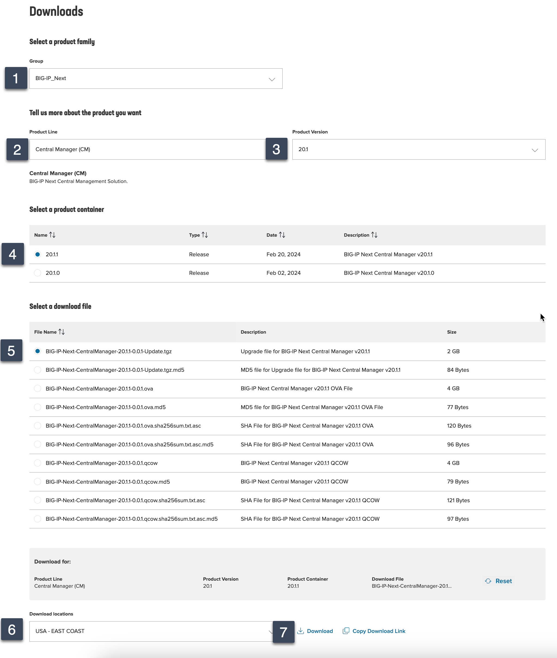The image size is (557, 658).
Task: Sort download files by File Name arrows
Action: click(x=62, y=332)
